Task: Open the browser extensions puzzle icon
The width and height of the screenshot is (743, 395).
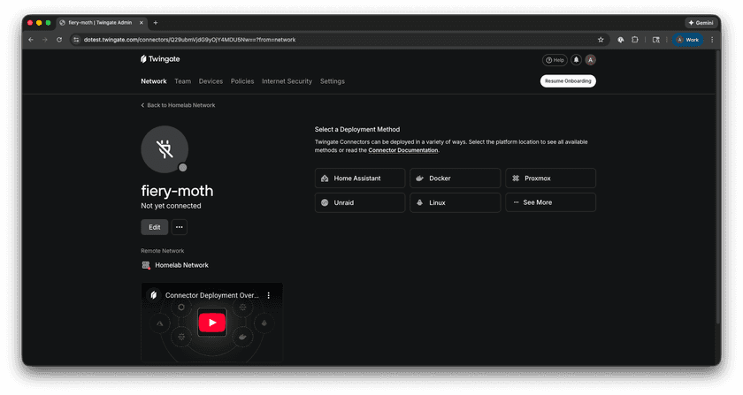Action: [x=634, y=40]
